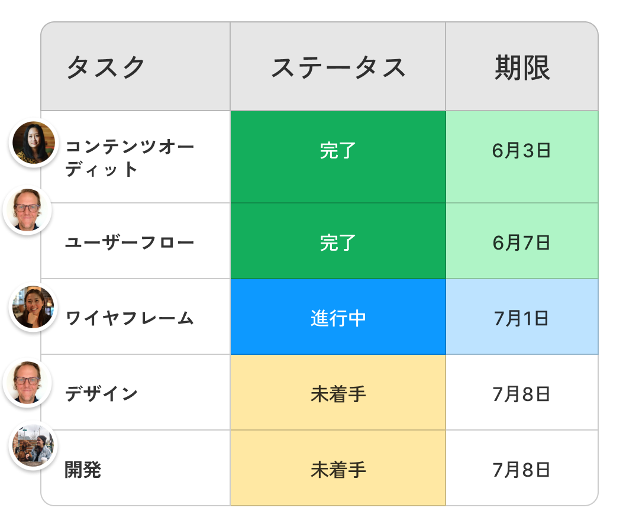This screenshot has width=639, height=511.
Task: Open the 期限 column options
Action: tap(521, 65)
